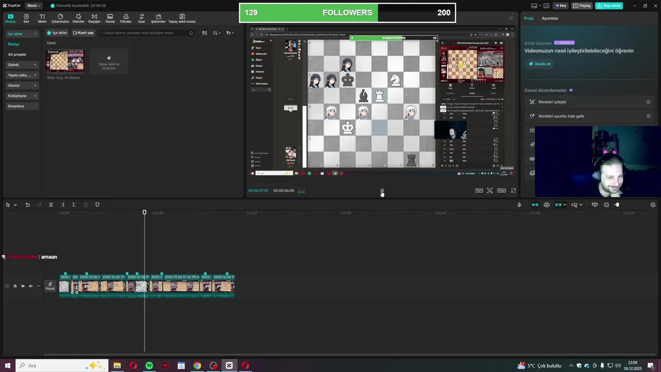
Task: Open the selection tool mode dropdown
Action: (15, 205)
